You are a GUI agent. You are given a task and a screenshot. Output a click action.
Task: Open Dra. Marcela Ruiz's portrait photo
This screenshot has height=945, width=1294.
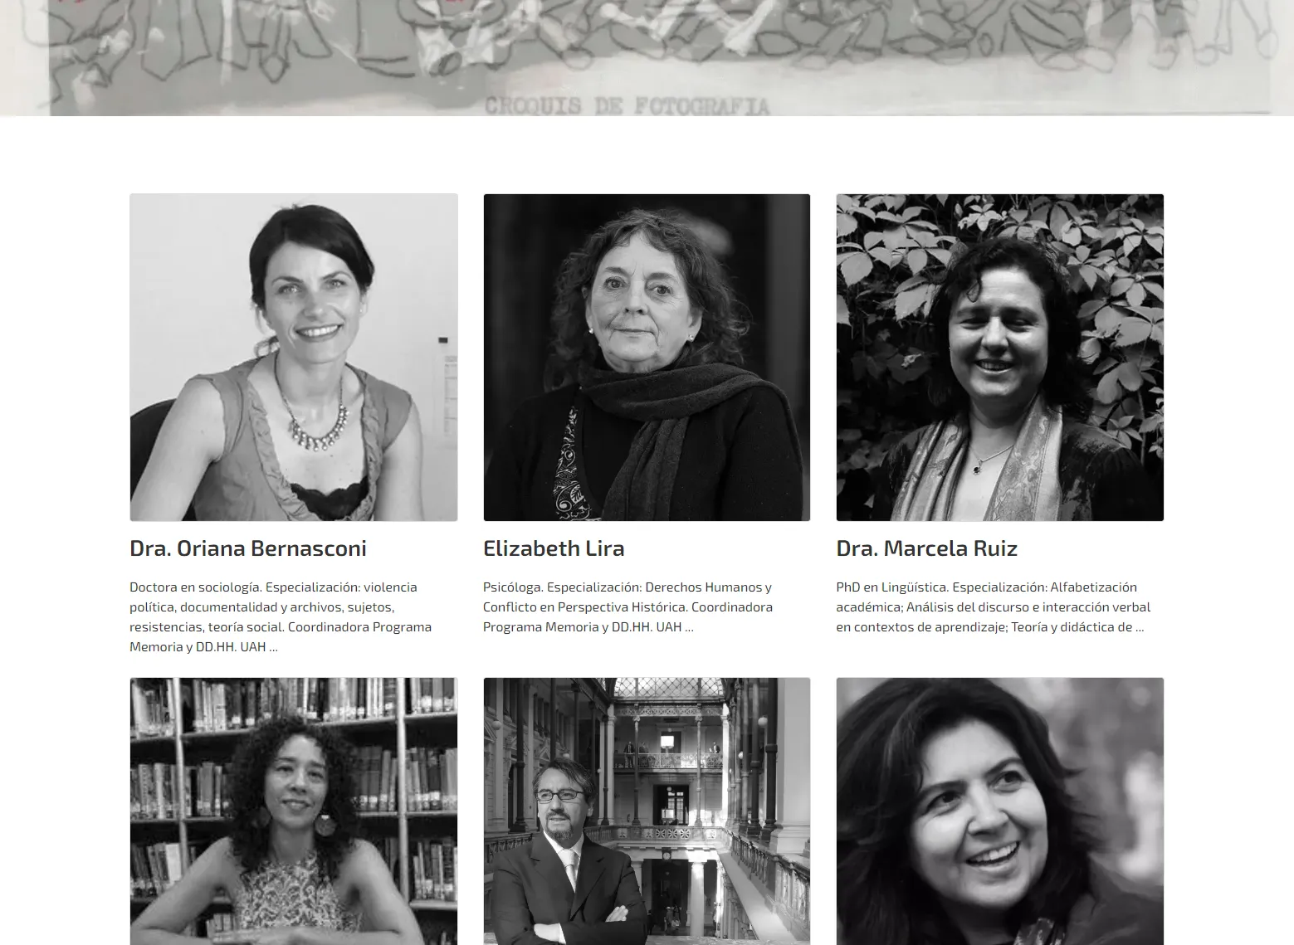coord(1000,358)
